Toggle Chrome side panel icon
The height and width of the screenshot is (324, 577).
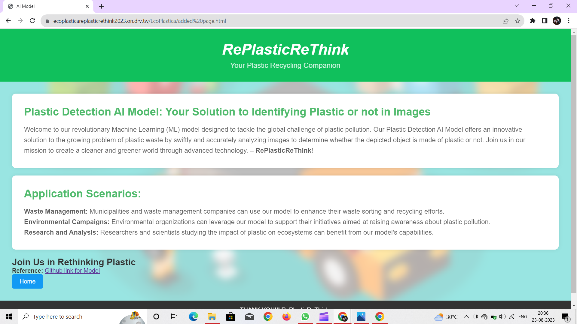545,21
